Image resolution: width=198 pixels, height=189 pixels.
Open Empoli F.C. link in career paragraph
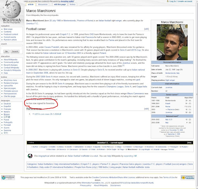[65, 34]
